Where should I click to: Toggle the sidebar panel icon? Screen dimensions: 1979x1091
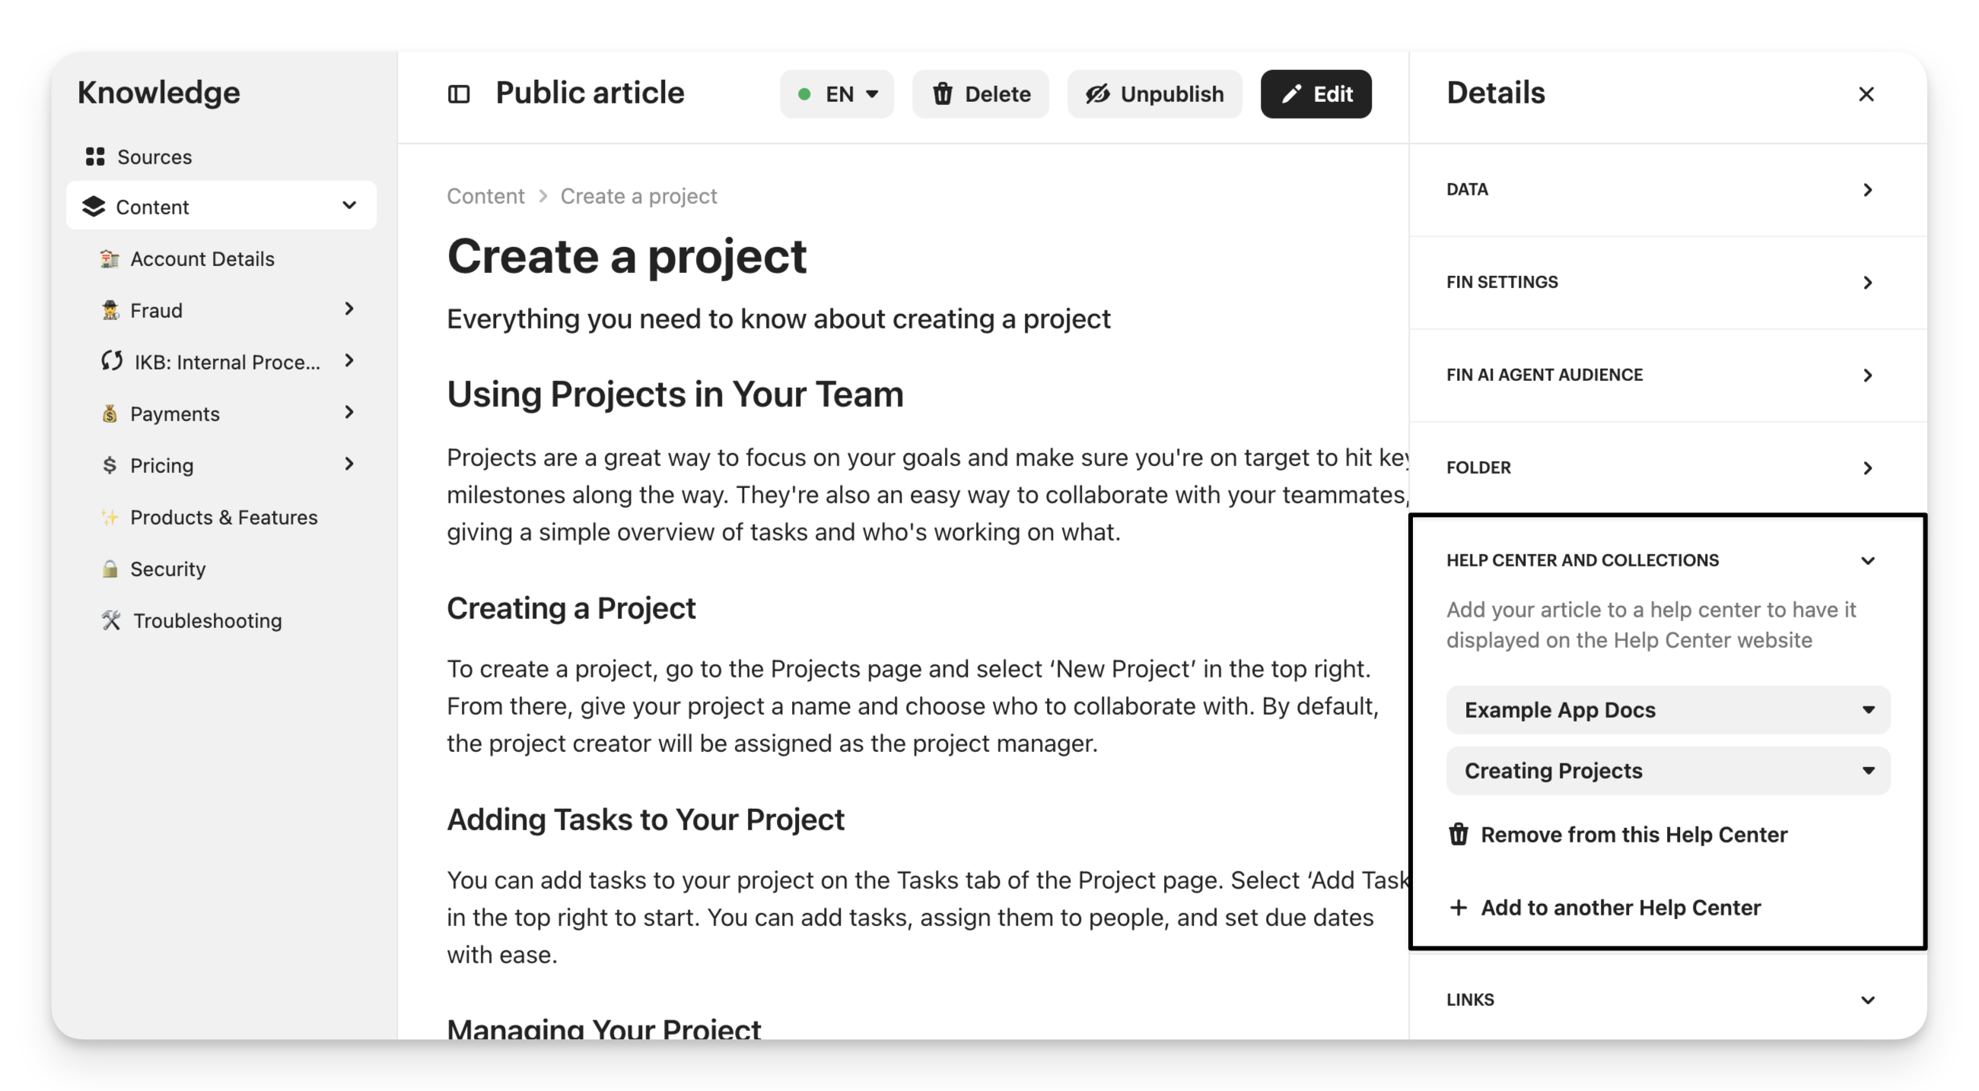pos(459,94)
